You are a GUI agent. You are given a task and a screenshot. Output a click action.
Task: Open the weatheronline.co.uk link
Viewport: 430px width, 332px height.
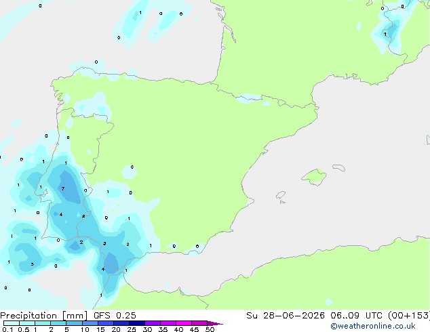[x=373, y=326]
